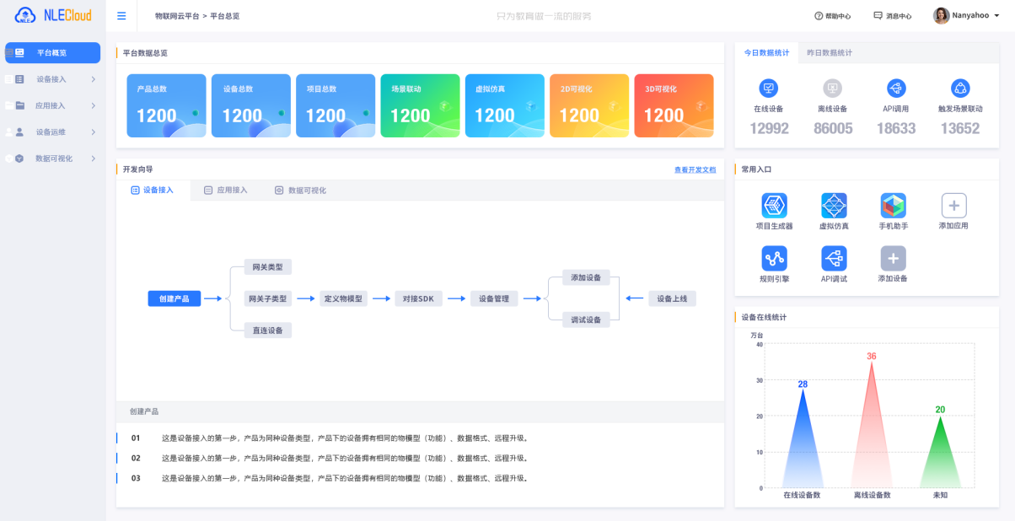The image size is (1015, 521).
Task: Click the 设备总数 card
Action: 251,105
